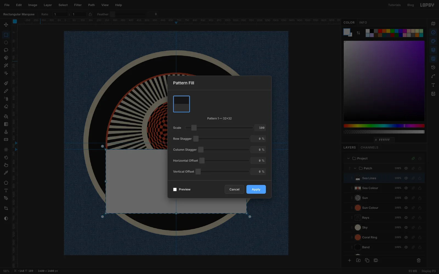Select the Eraser tool
This screenshot has height=274, width=439.
click(6, 106)
